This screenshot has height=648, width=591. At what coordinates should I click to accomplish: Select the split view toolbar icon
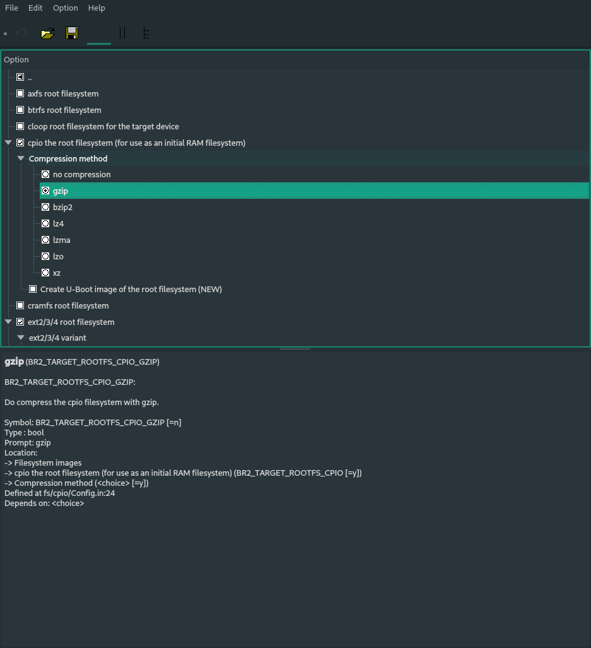click(x=122, y=33)
